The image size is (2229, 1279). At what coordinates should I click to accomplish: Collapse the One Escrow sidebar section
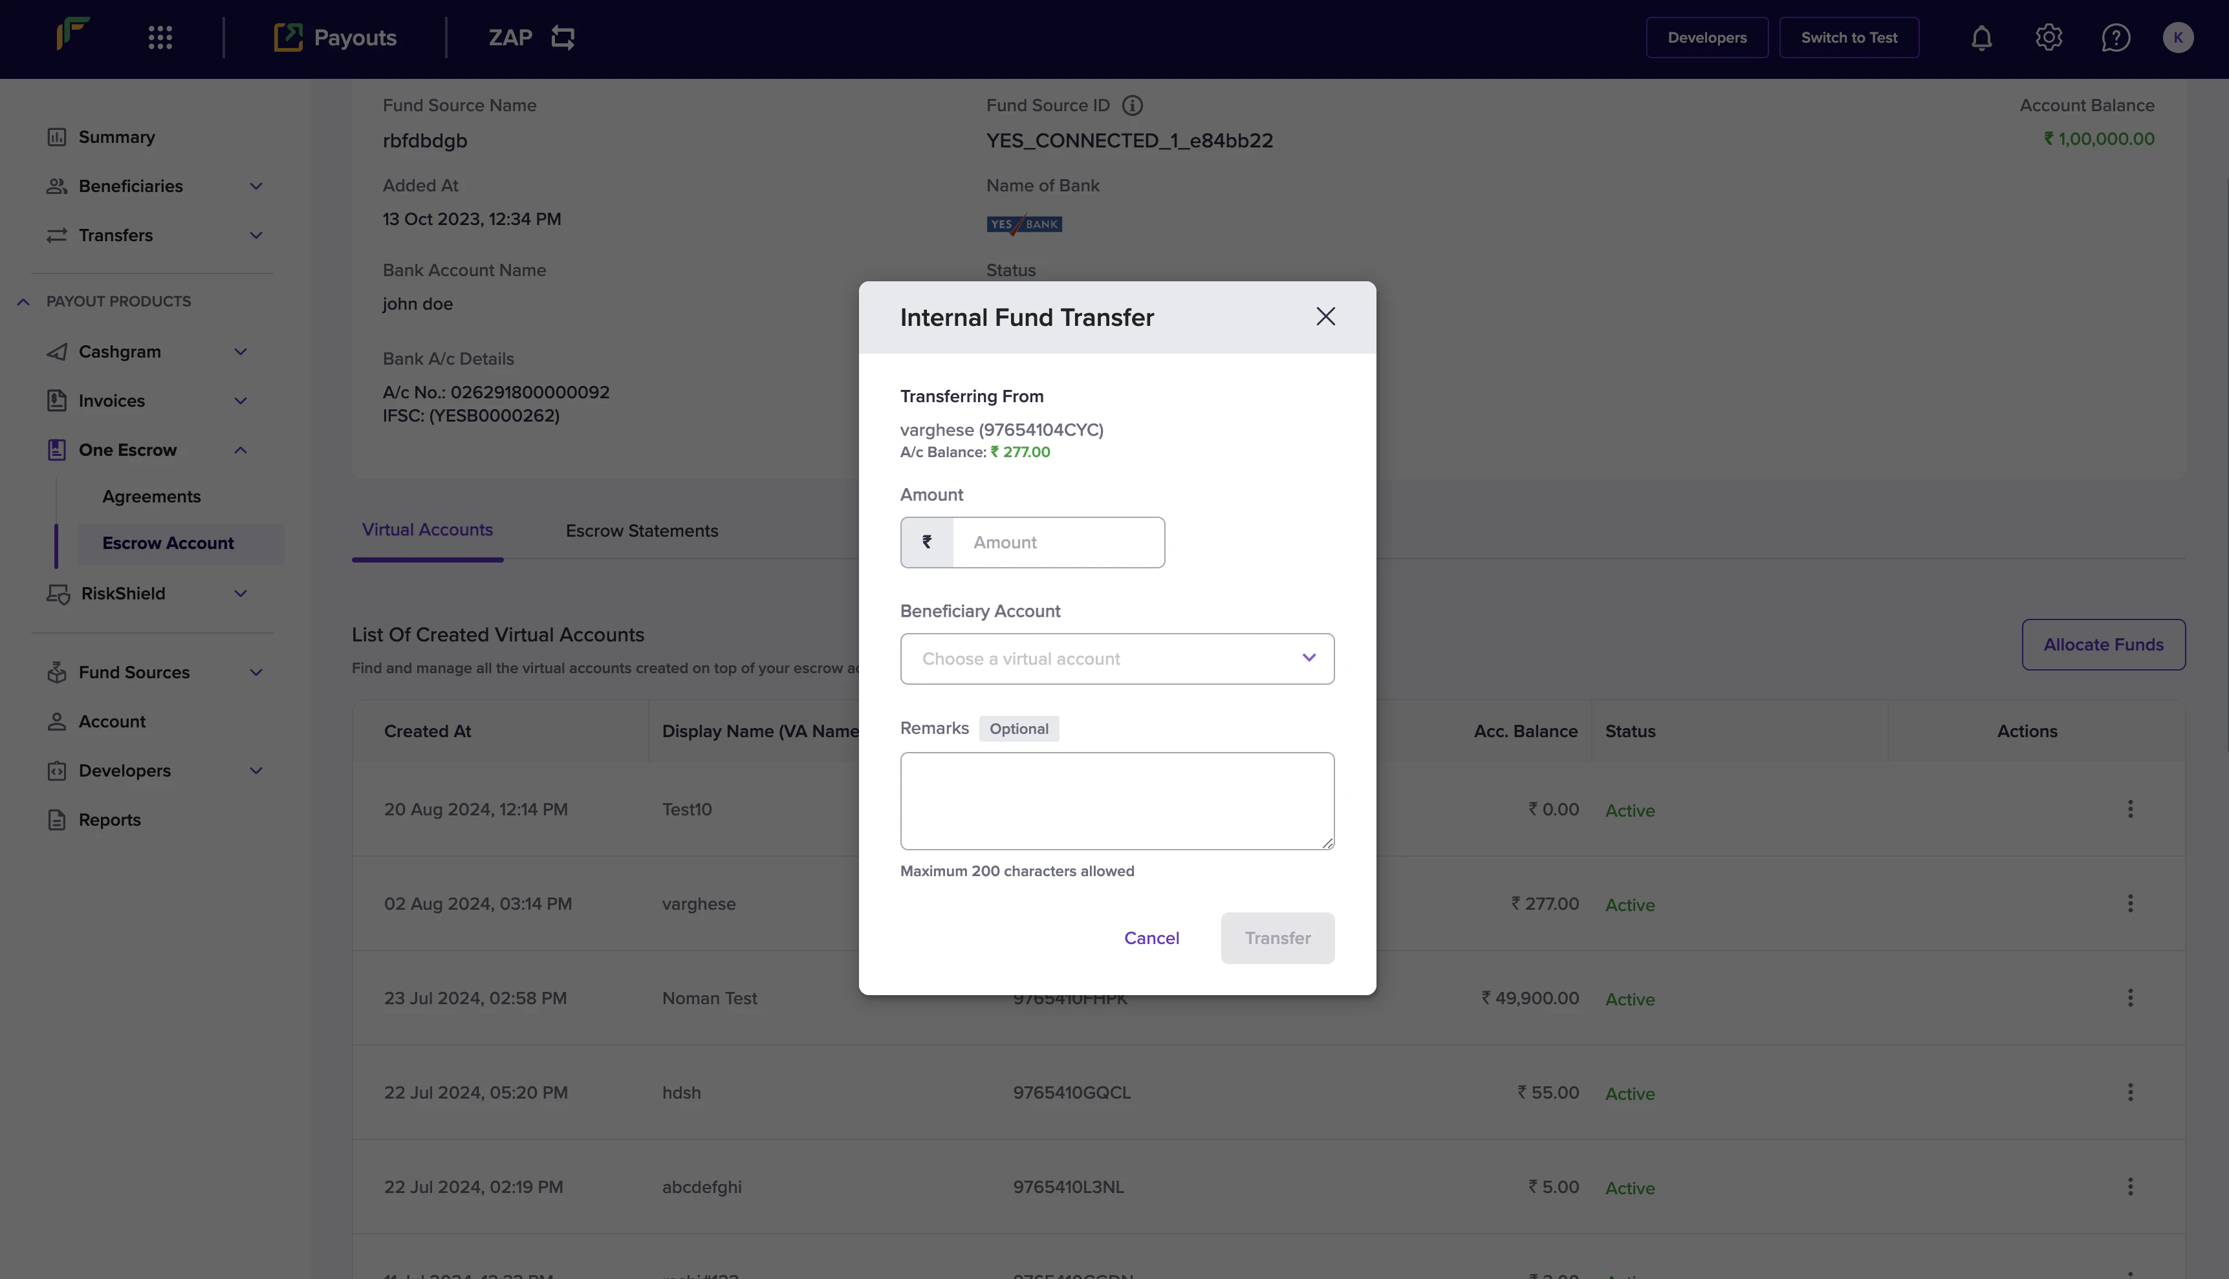coord(240,450)
